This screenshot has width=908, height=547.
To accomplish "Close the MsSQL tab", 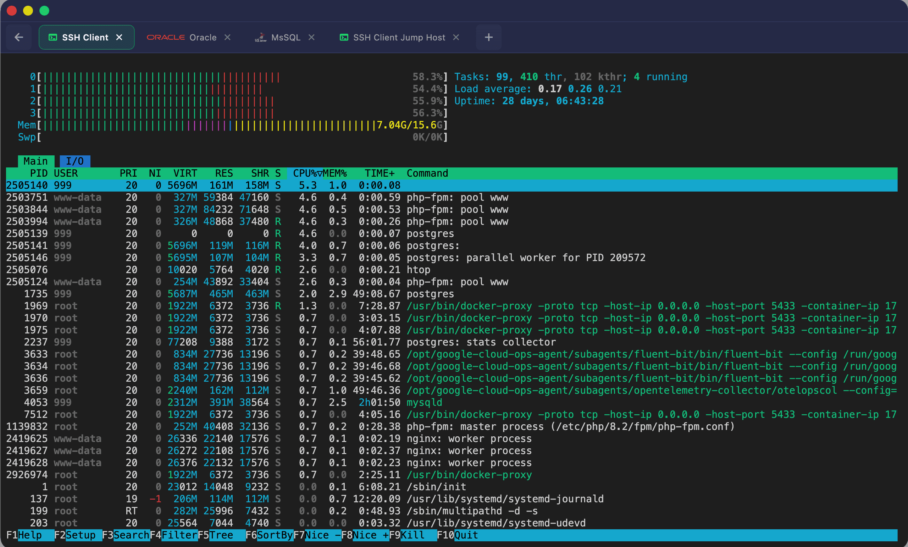I will coord(311,37).
